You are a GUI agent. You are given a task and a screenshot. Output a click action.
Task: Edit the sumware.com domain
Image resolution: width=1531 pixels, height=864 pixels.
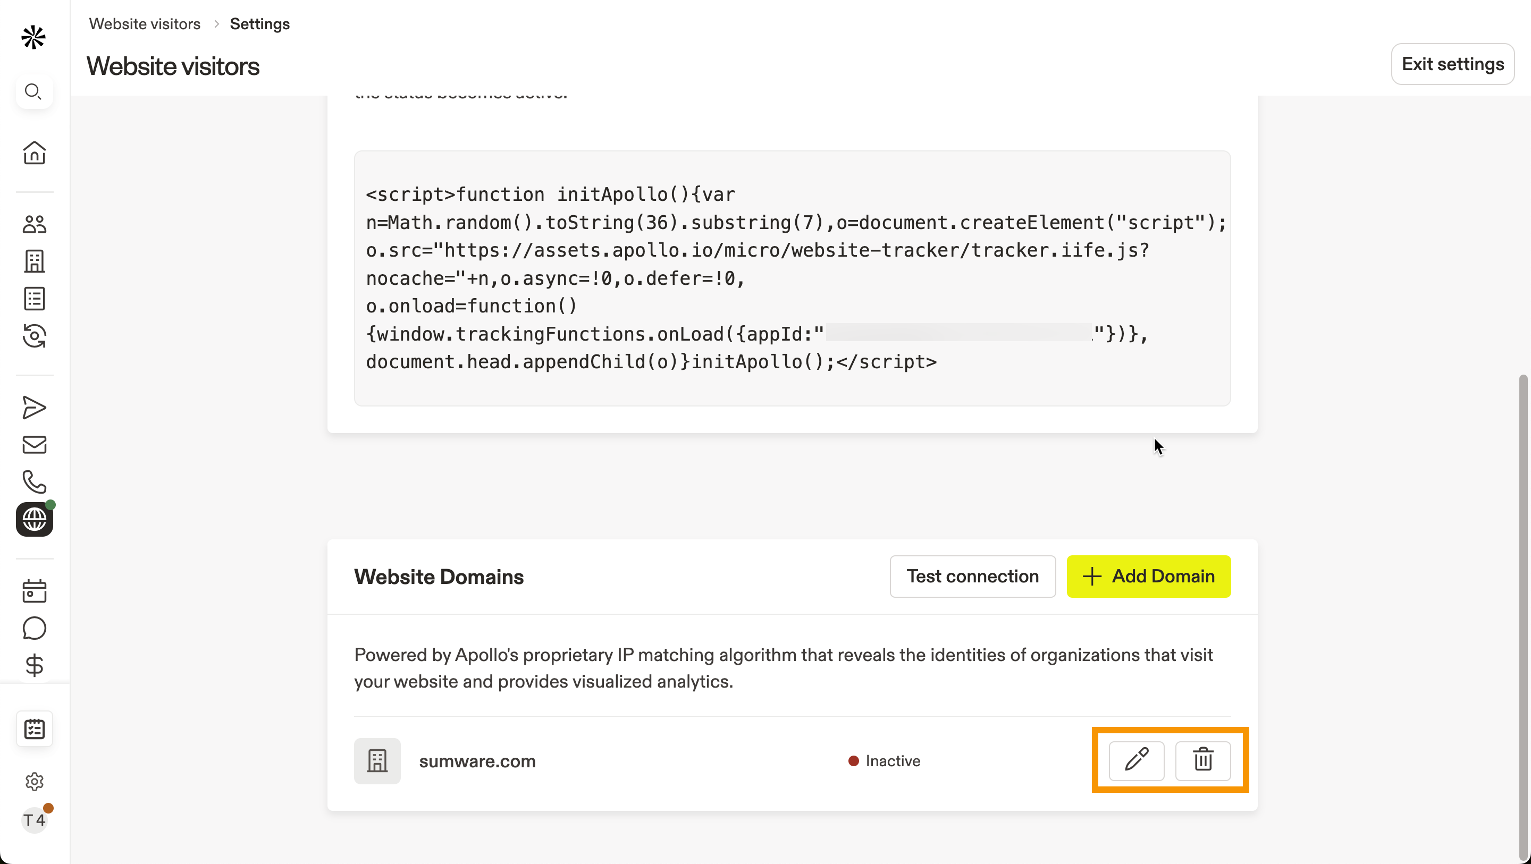click(x=1137, y=760)
